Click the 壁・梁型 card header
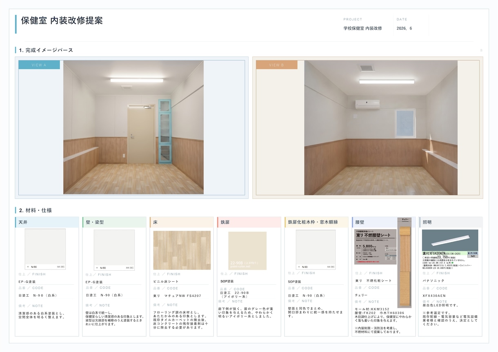498x352 pixels. tap(114, 222)
